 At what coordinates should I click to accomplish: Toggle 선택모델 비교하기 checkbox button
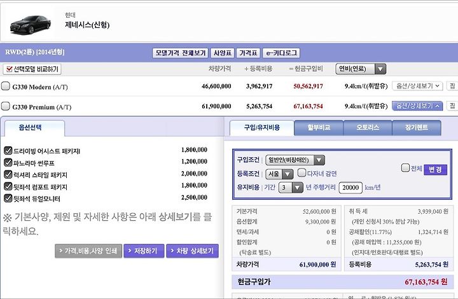coord(32,69)
